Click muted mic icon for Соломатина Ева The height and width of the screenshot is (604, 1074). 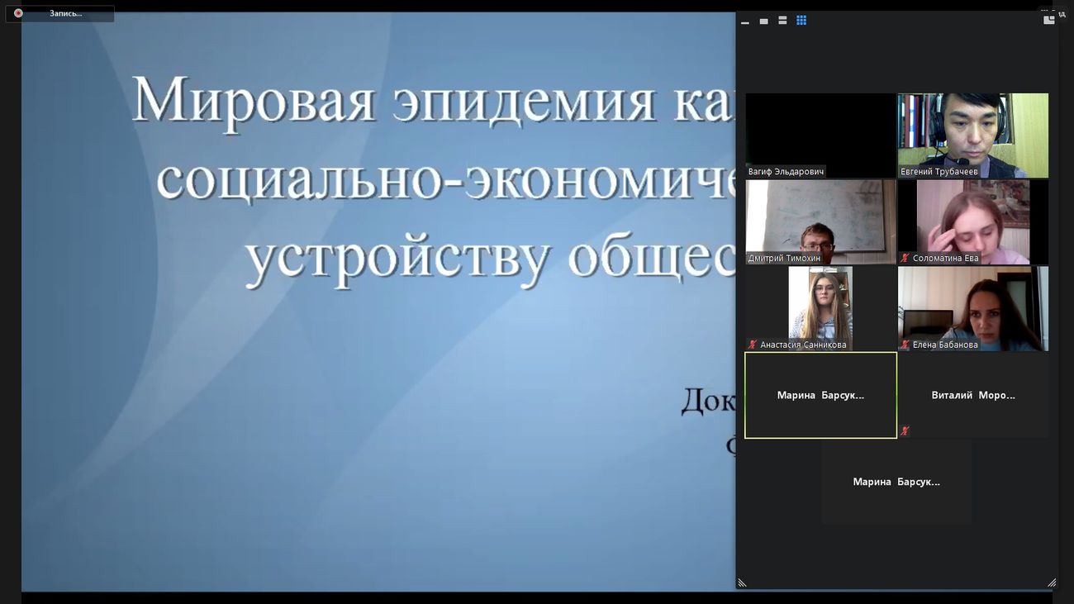[x=905, y=258]
